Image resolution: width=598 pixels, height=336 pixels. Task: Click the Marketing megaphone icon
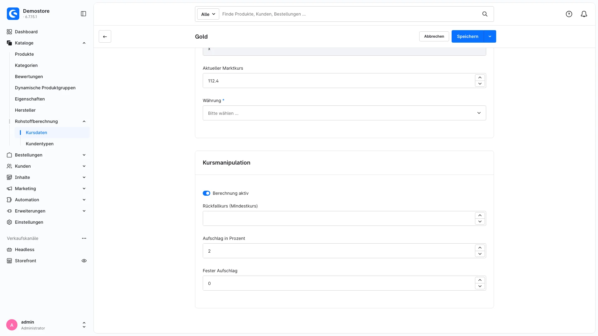(x=9, y=189)
